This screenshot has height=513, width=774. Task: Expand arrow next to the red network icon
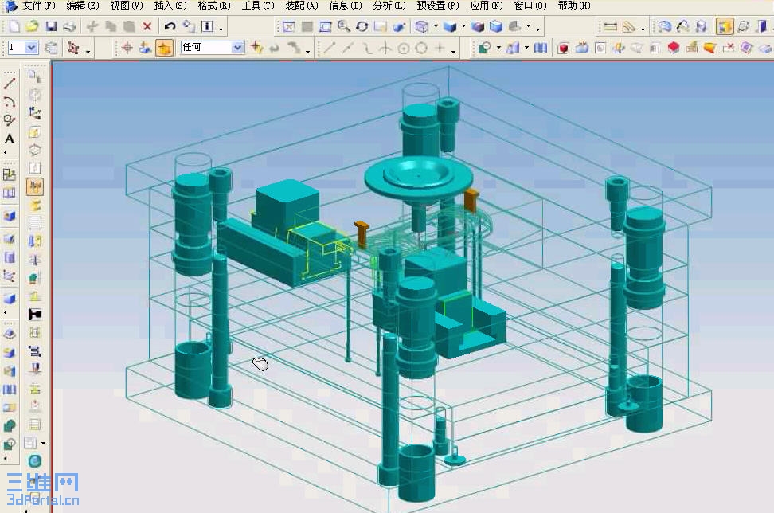(88, 50)
